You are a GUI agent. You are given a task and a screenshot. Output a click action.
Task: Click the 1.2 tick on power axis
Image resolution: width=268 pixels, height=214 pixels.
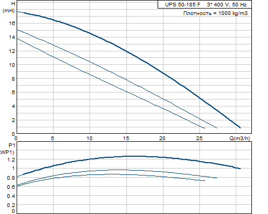[x=11, y=159]
